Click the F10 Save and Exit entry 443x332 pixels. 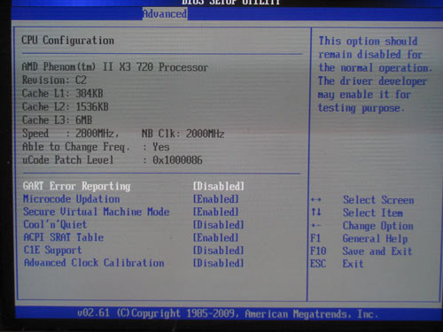361,251
